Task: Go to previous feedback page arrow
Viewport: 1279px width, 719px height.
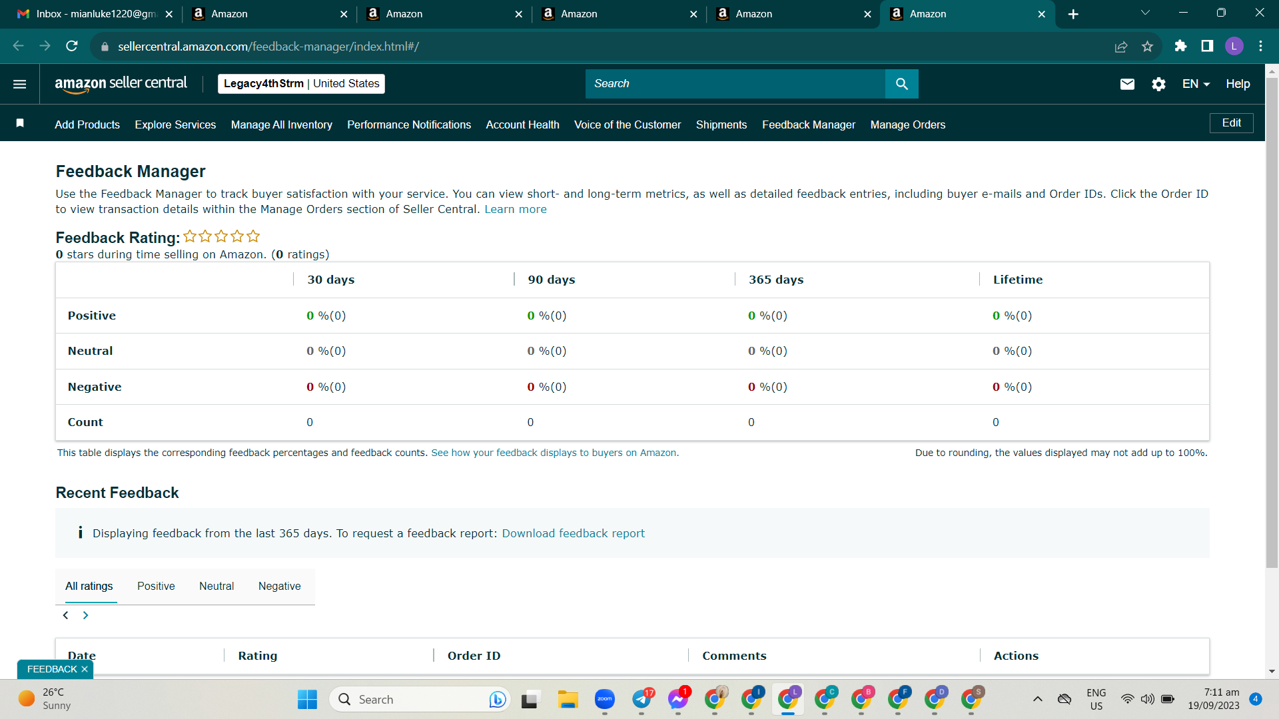Action: (x=65, y=615)
